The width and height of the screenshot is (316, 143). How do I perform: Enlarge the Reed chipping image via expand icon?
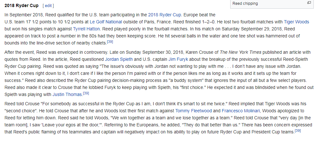(x=309, y=3)
